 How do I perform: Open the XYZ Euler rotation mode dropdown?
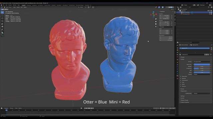[166, 27]
